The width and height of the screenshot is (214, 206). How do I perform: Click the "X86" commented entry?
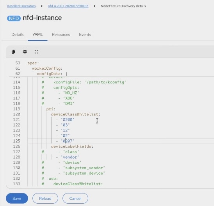69,98
